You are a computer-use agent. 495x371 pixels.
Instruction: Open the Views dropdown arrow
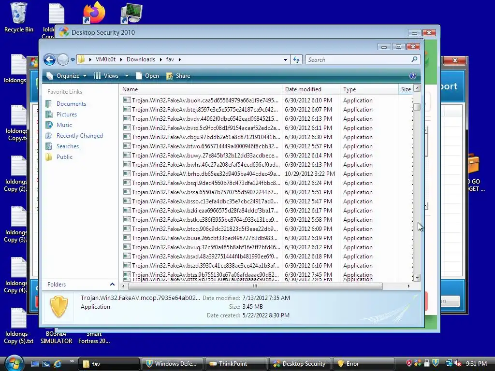127,76
